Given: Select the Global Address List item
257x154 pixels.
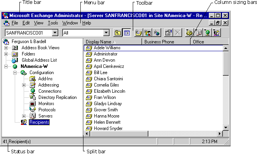Looking at the screenshot, I should coord(39,60).
